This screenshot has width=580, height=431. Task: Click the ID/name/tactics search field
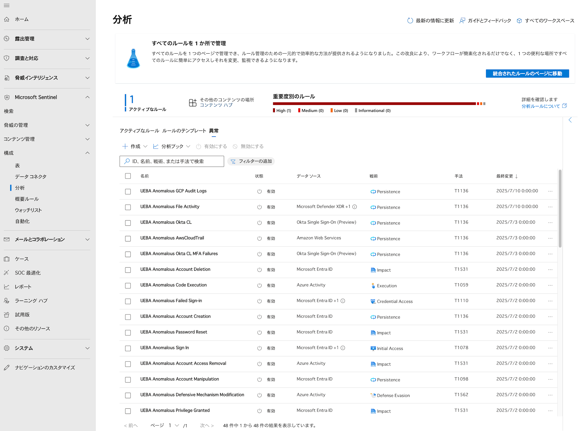pos(172,161)
